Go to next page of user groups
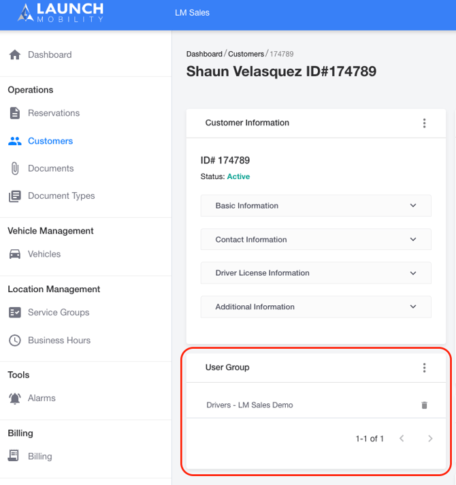The image size is (456, 485). (x=430, y=439)
